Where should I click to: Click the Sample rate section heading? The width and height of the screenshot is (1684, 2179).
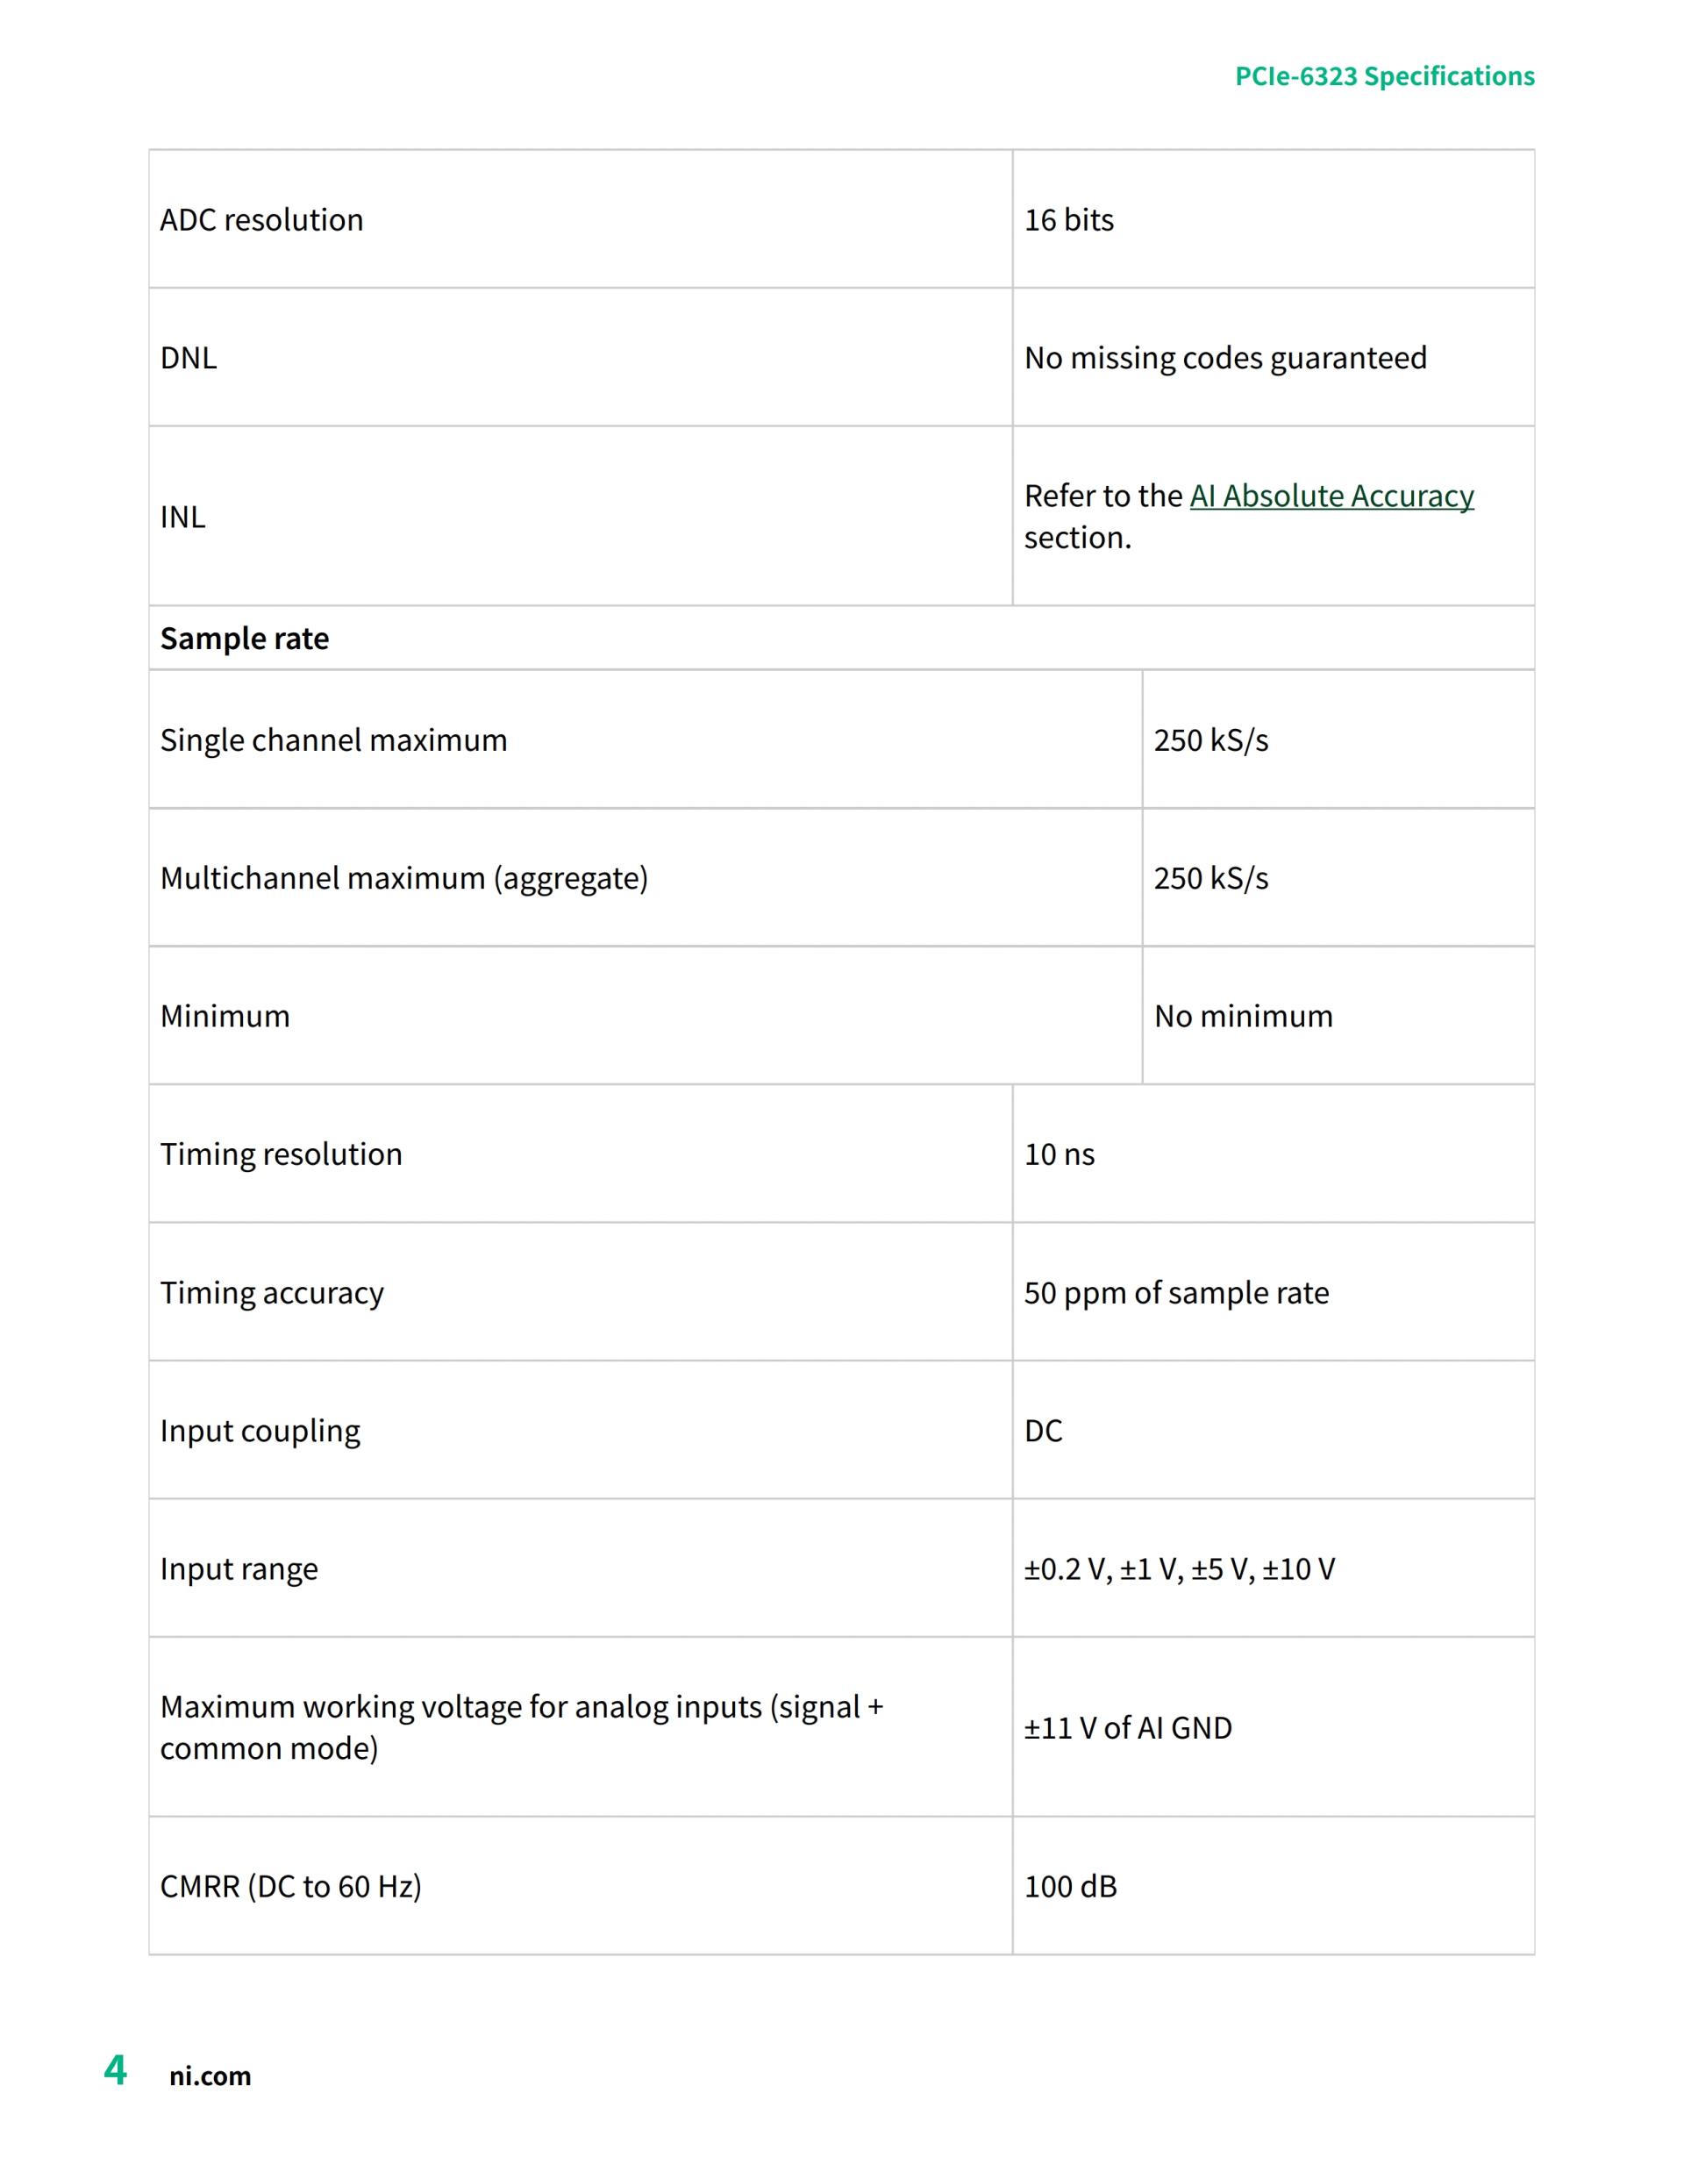coord(245,639)
